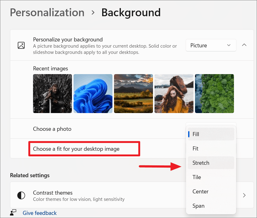
Task: Go back to Personalization in the breadcrumb
Action: pyautogui.click(x=47, y=12)
